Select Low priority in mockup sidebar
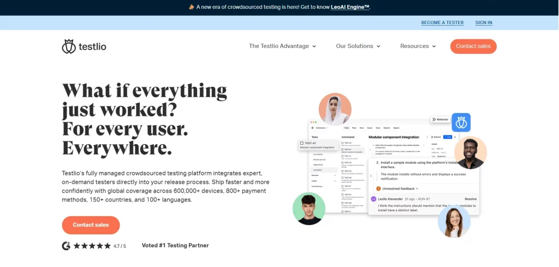 tap(318, 155)
